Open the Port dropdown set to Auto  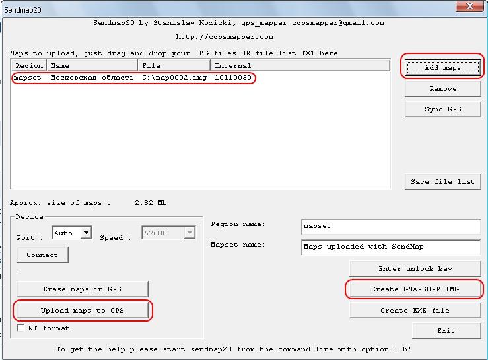71,233
